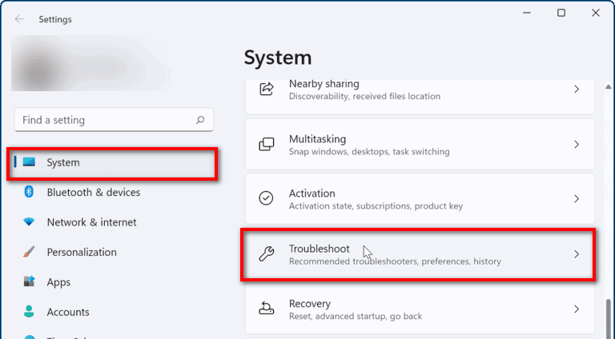This screenshot has width=615, height=339.
Task: Go back using the arrow button
Action: point(19,19)
